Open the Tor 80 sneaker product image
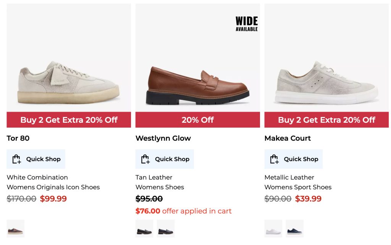391x245 pixels. click(69, 84)
